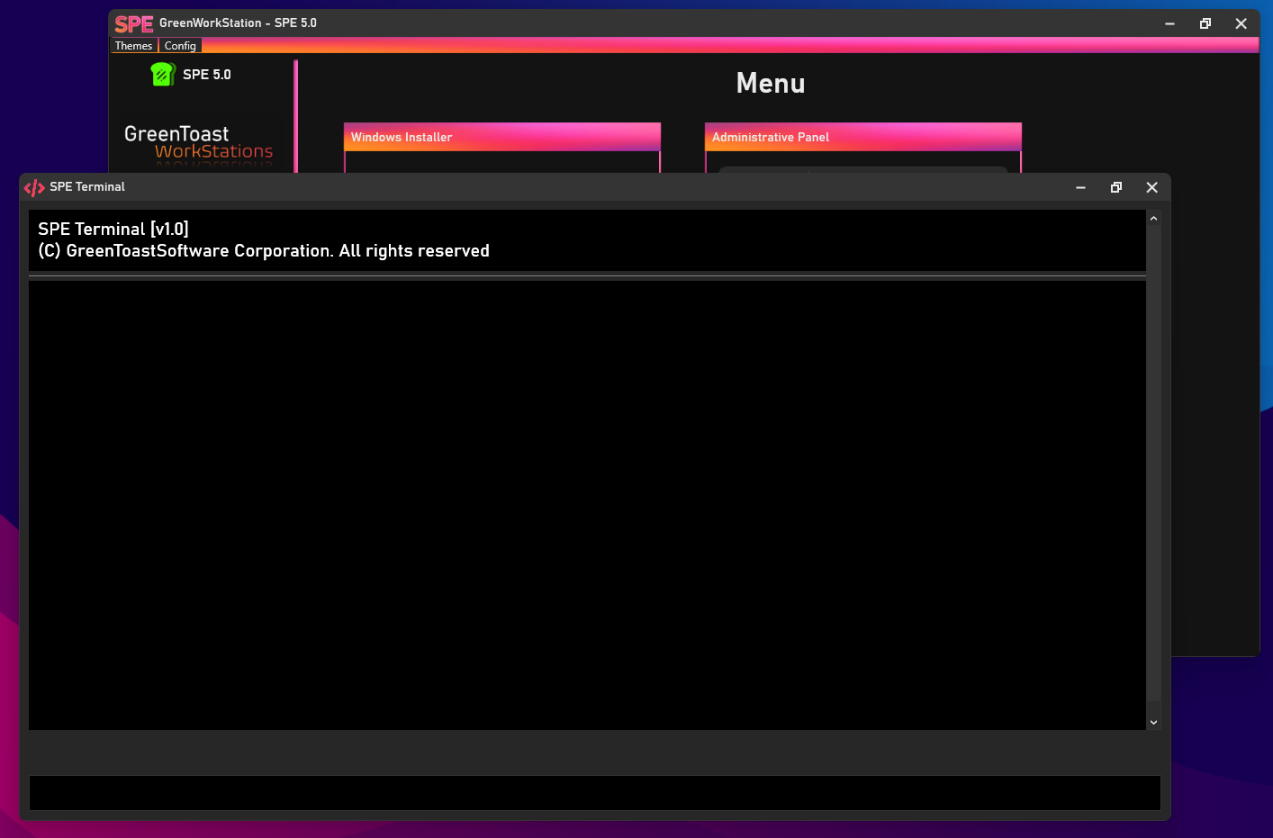Open the Config menu

coord(180,46)
